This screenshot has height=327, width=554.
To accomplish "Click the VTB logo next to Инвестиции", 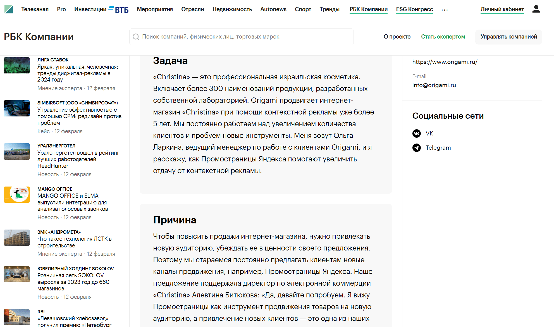I will coord(119,9).
